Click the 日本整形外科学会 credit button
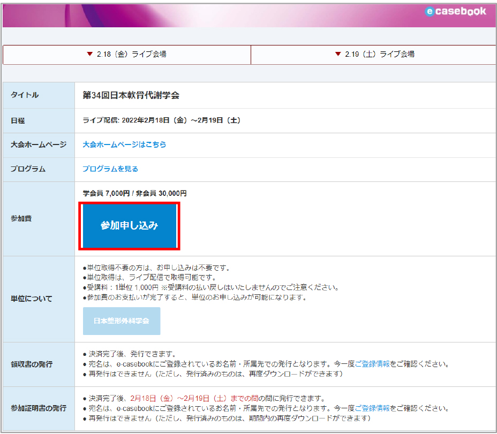The image size is (497, 434). click(x=122, y=321)
